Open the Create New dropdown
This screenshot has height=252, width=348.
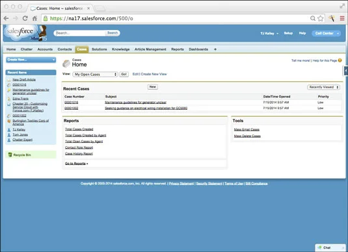31,60
